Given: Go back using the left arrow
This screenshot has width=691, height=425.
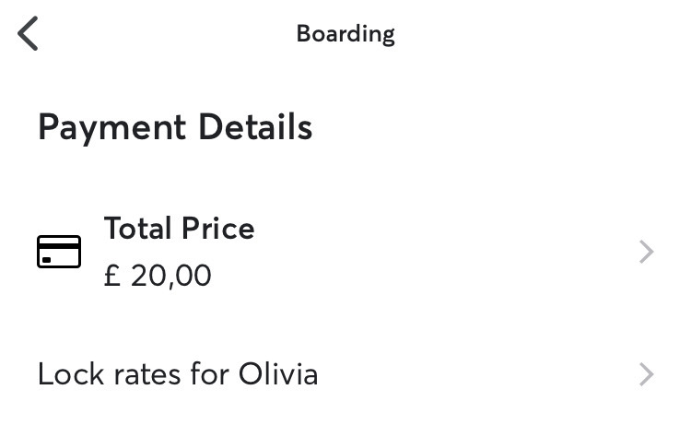Looking at the screenshot, I should tap(29, 34).
